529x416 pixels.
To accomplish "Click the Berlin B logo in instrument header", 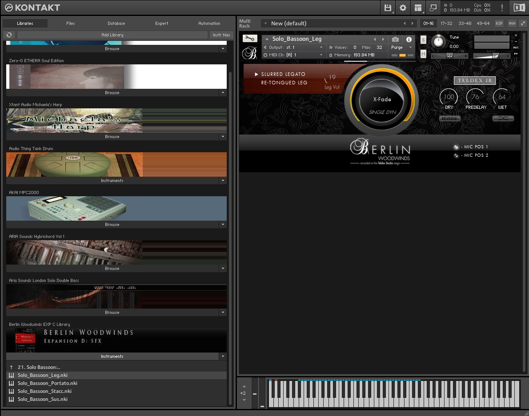I will (250, 53).
